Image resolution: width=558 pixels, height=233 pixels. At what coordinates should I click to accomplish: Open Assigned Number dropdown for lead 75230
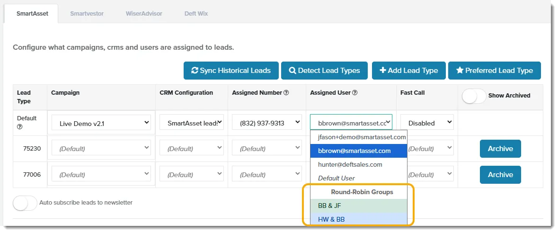coord(267,148)
